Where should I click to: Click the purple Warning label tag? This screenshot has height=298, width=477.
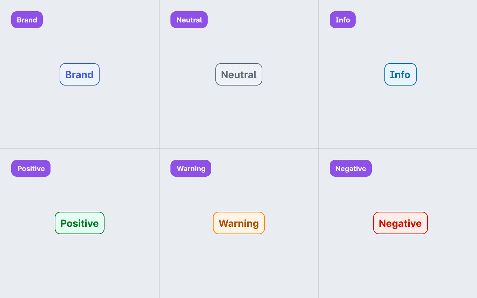click(191, 168)
